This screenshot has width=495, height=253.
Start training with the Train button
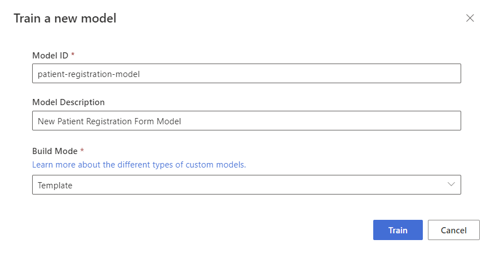click(x=398, y=230)
